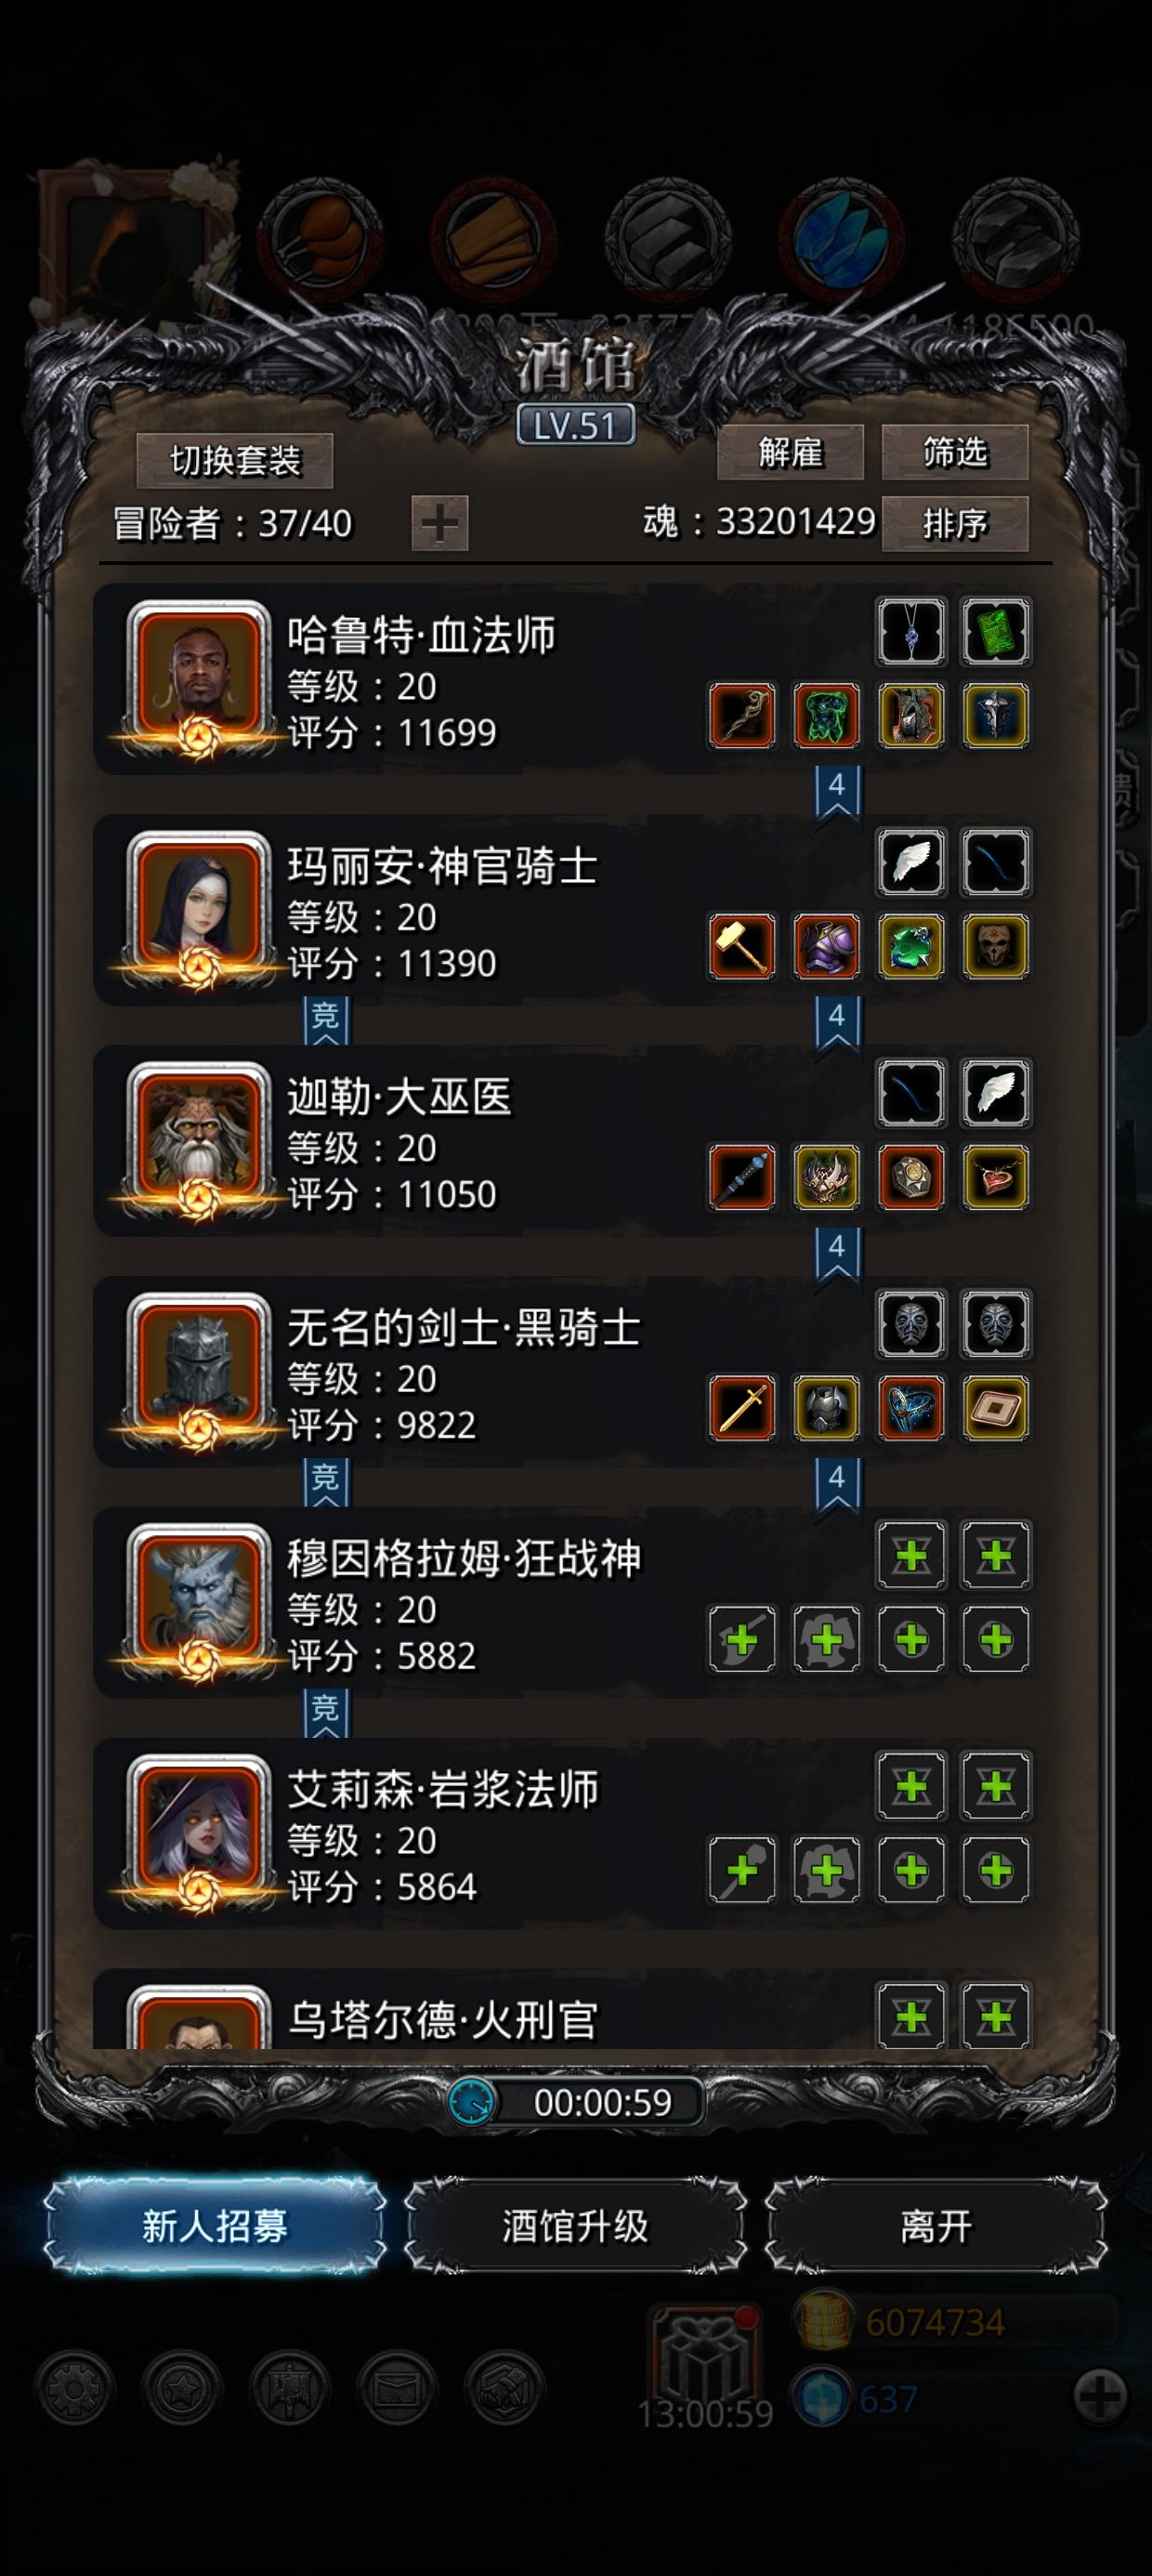Screen dimensions: 1152x2576
Task: Add a weapon to 穆因格拉姆·狂战神's empty slot
Action: (x=742, y=1639)
